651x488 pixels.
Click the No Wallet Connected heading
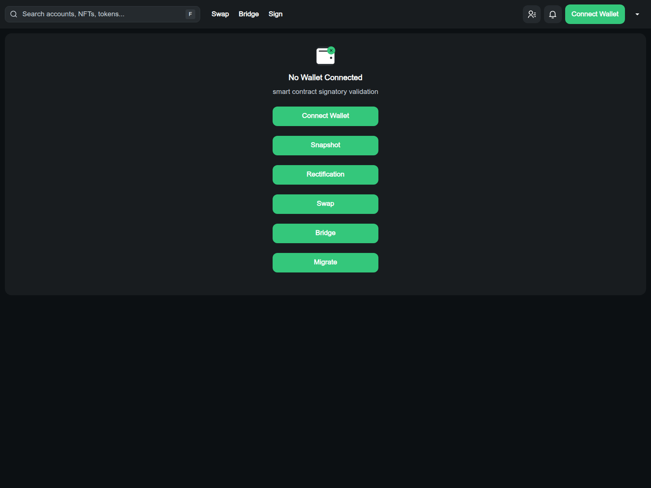click(325, 78)
